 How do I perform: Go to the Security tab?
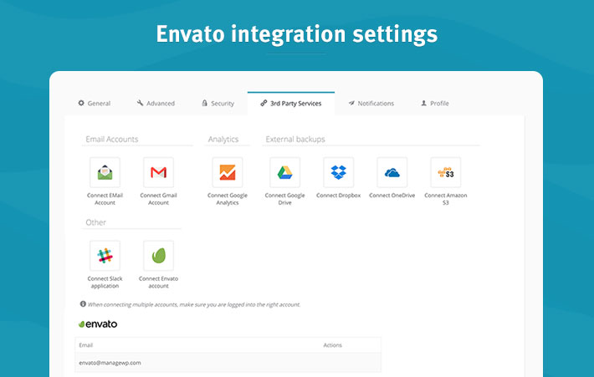click(218, 104)
